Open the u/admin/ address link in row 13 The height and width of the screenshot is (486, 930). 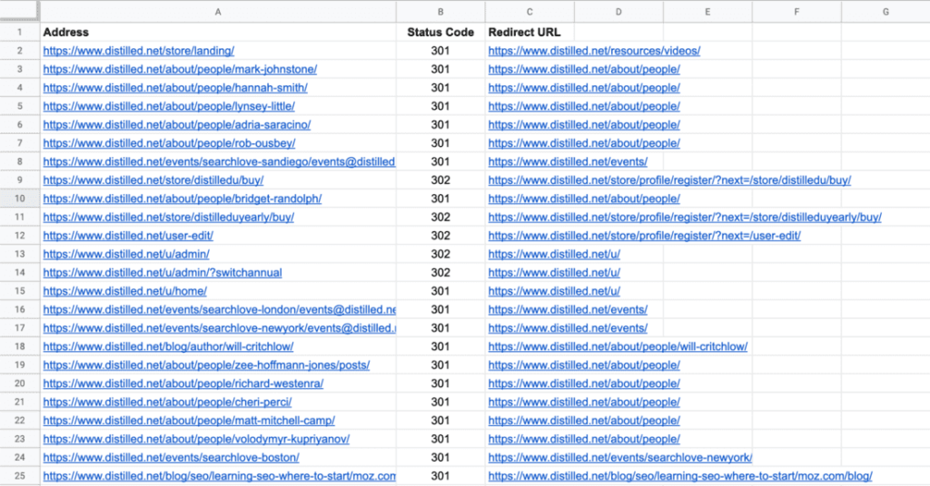(x=125, y=254)
